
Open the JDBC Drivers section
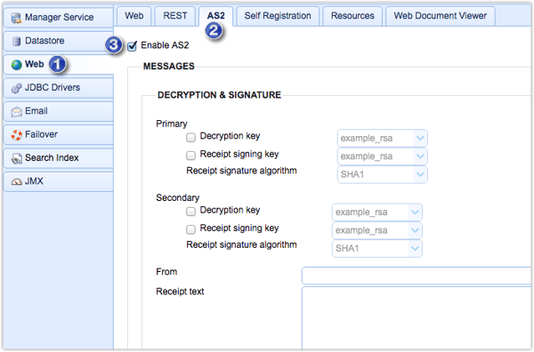(58, 88)
